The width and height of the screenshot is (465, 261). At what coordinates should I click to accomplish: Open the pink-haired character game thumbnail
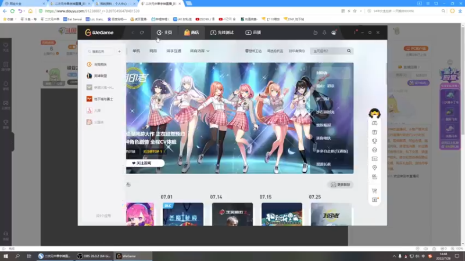pyautogui.click(x=140, y=214)
